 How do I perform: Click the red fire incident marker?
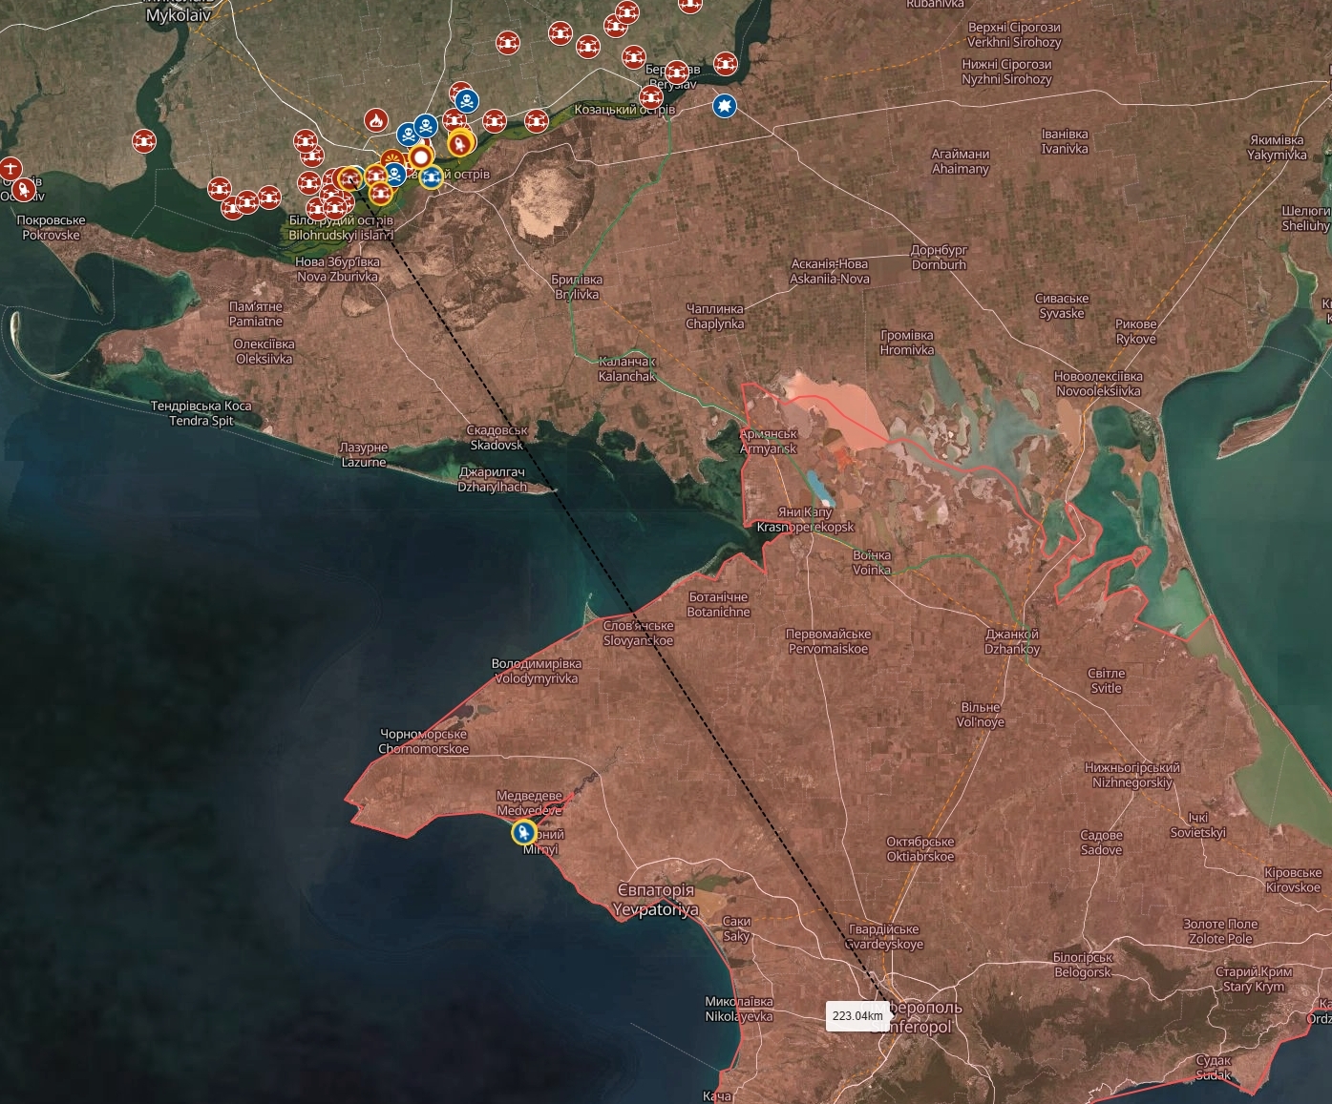point(376,120)
